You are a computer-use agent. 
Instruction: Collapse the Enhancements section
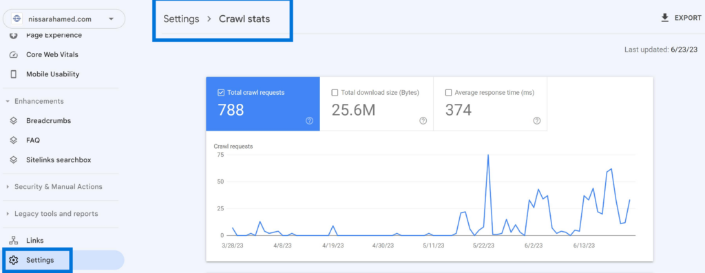(x=39, y=101)
